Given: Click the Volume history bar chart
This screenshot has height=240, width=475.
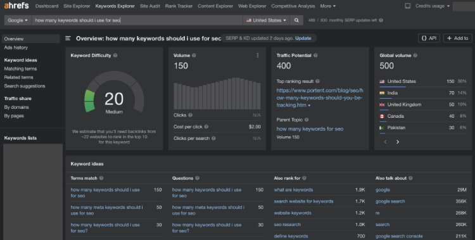Looking at the screenshot, I should click(217, 94).
